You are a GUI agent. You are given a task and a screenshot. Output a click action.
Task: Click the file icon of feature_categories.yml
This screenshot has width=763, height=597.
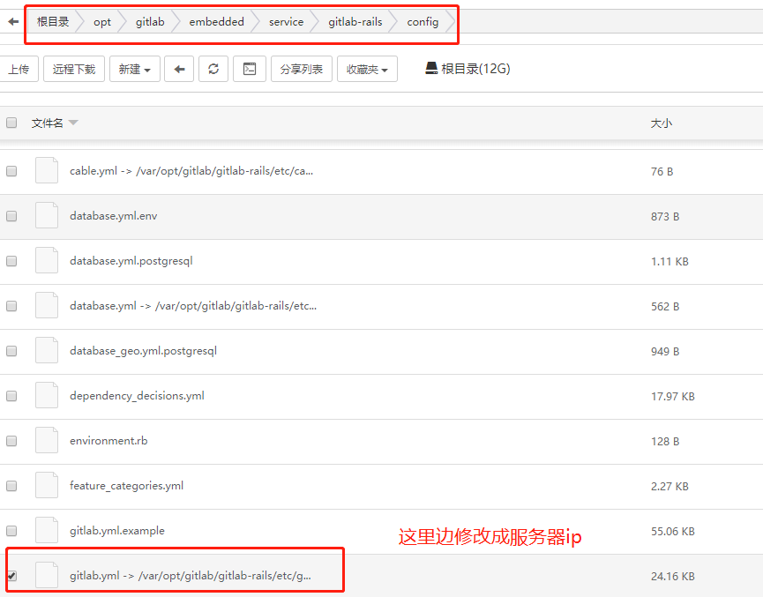[47, 486]
